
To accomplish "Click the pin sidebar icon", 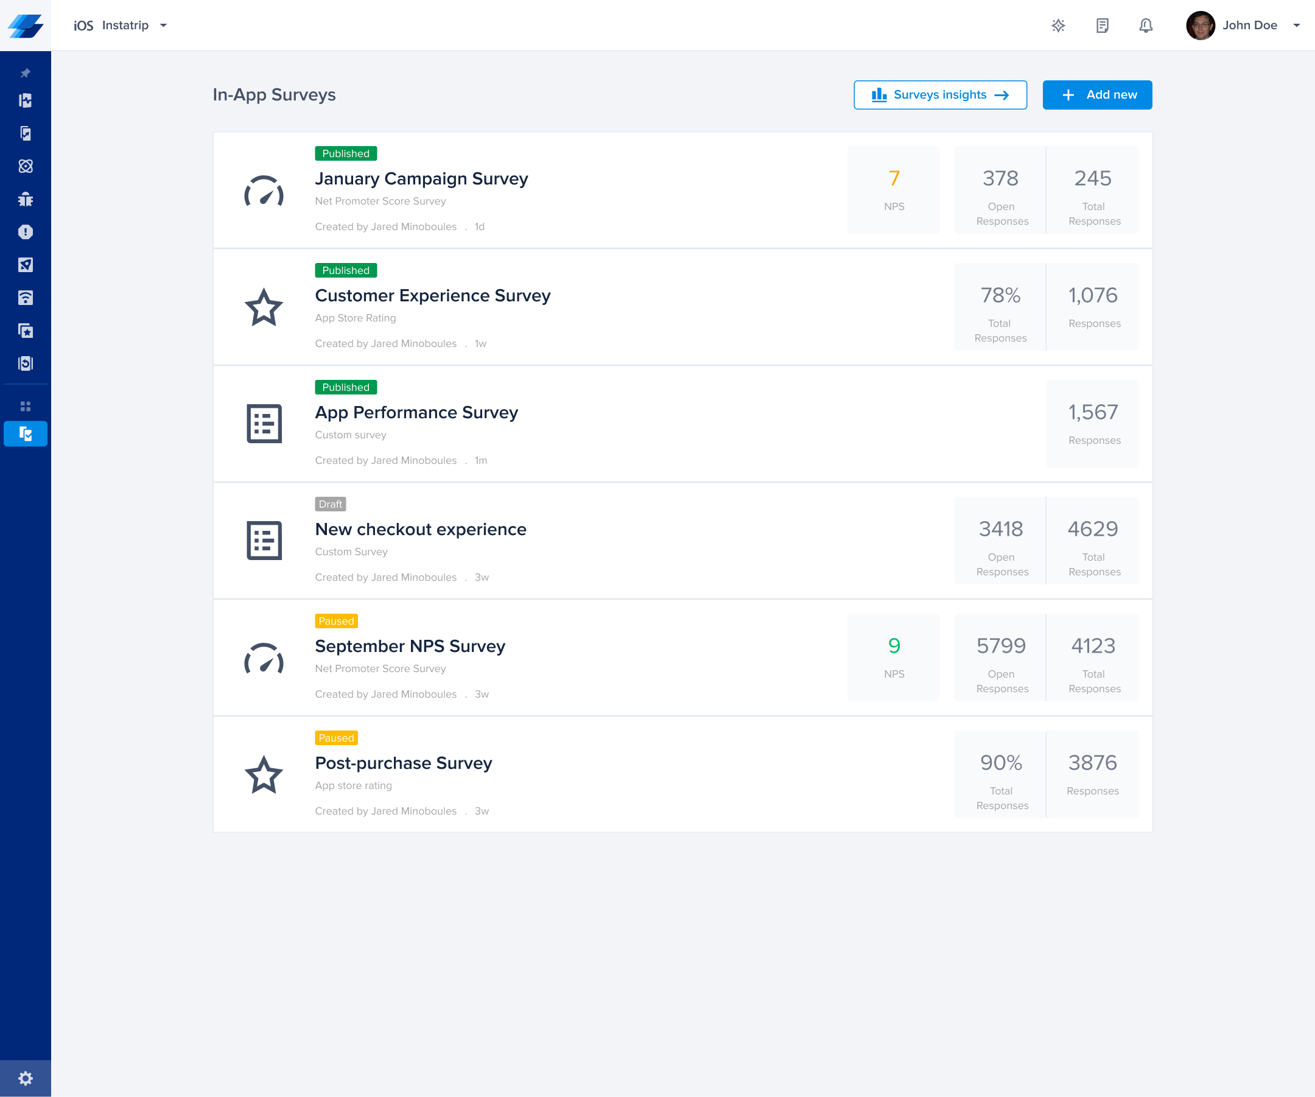I will tap(25, 73).
